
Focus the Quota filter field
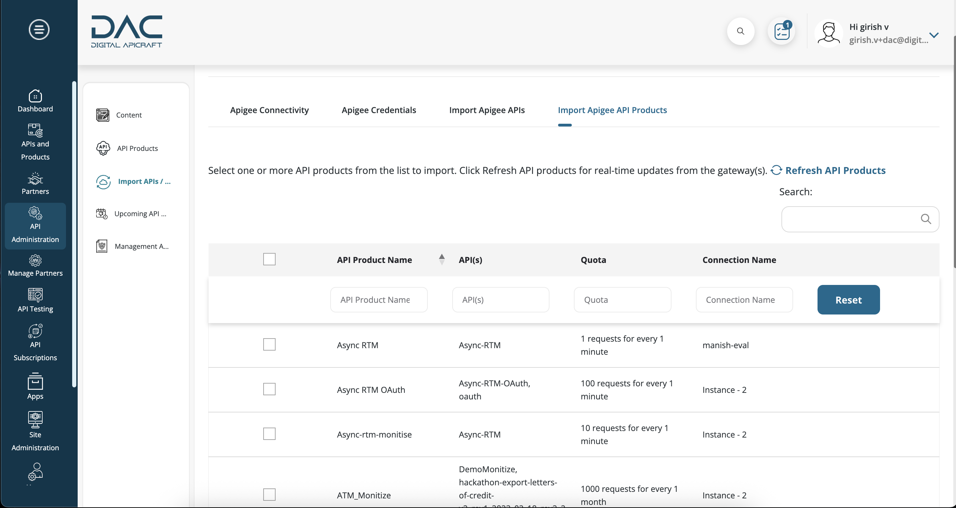pyautogui.click(x=622, y=299)
